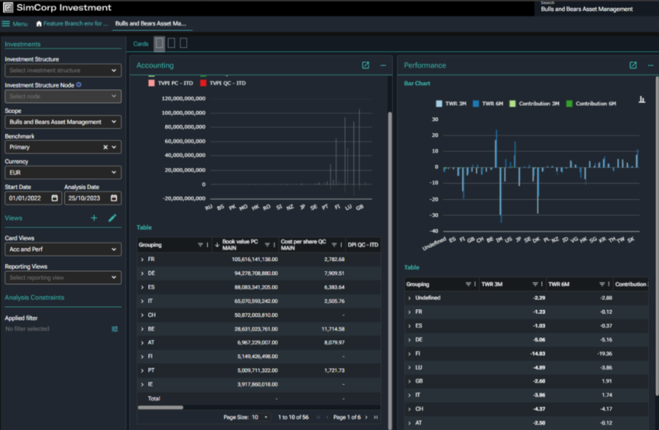Filter the Book value PC MAIN column
659x430 pixels.
click(x=267, y=245)
